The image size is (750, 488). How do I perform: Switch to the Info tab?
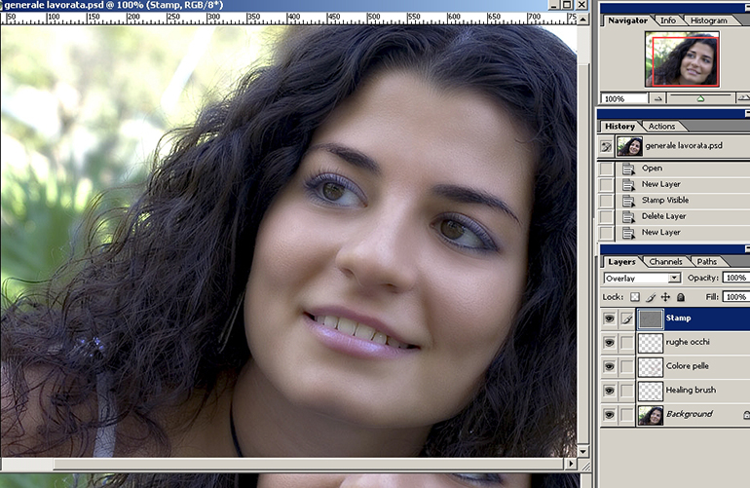click(x=668, y=20)
